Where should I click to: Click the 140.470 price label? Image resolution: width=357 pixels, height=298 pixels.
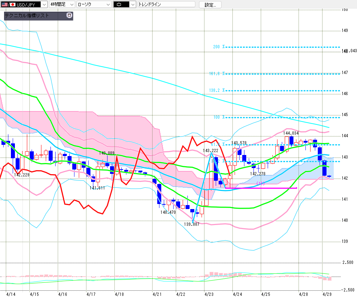[168, 212]
